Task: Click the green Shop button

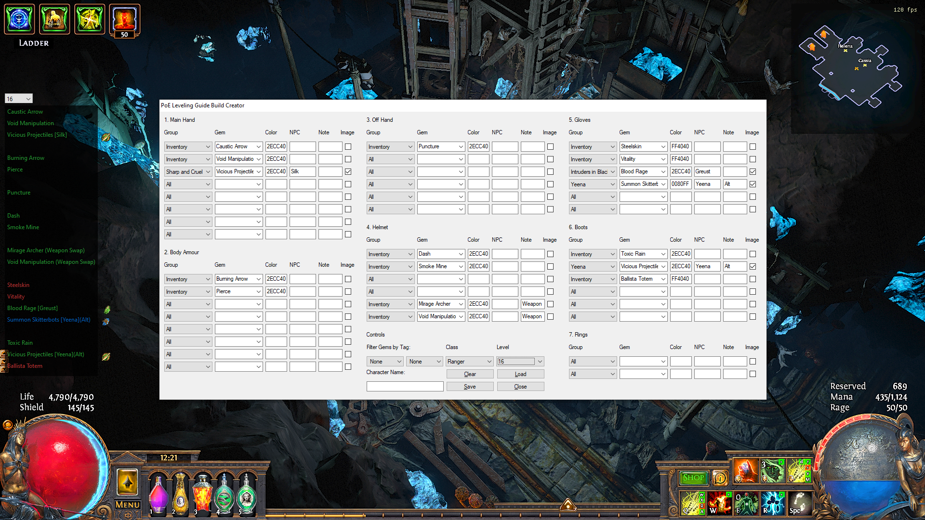Action: (693, 478)
